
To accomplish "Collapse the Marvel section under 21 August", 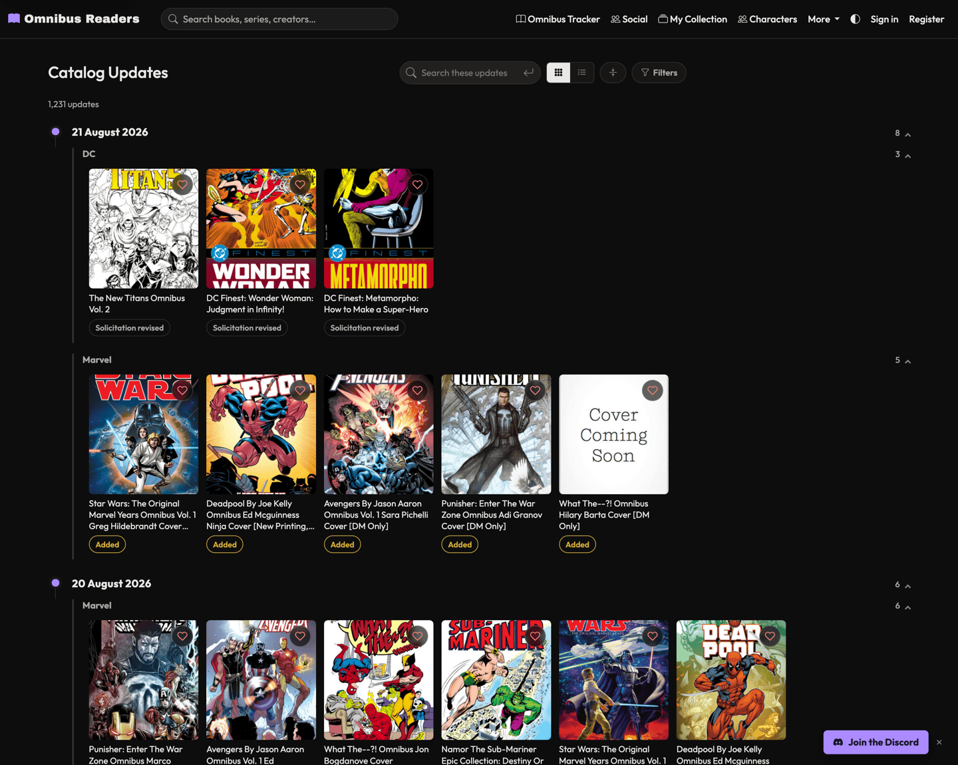I will pos(907,361).
